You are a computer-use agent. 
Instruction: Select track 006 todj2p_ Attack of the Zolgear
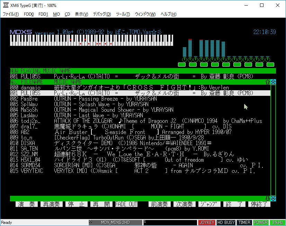140,121
